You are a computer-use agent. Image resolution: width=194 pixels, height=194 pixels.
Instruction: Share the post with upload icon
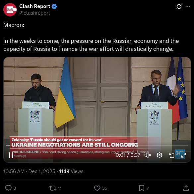[186, 188]
